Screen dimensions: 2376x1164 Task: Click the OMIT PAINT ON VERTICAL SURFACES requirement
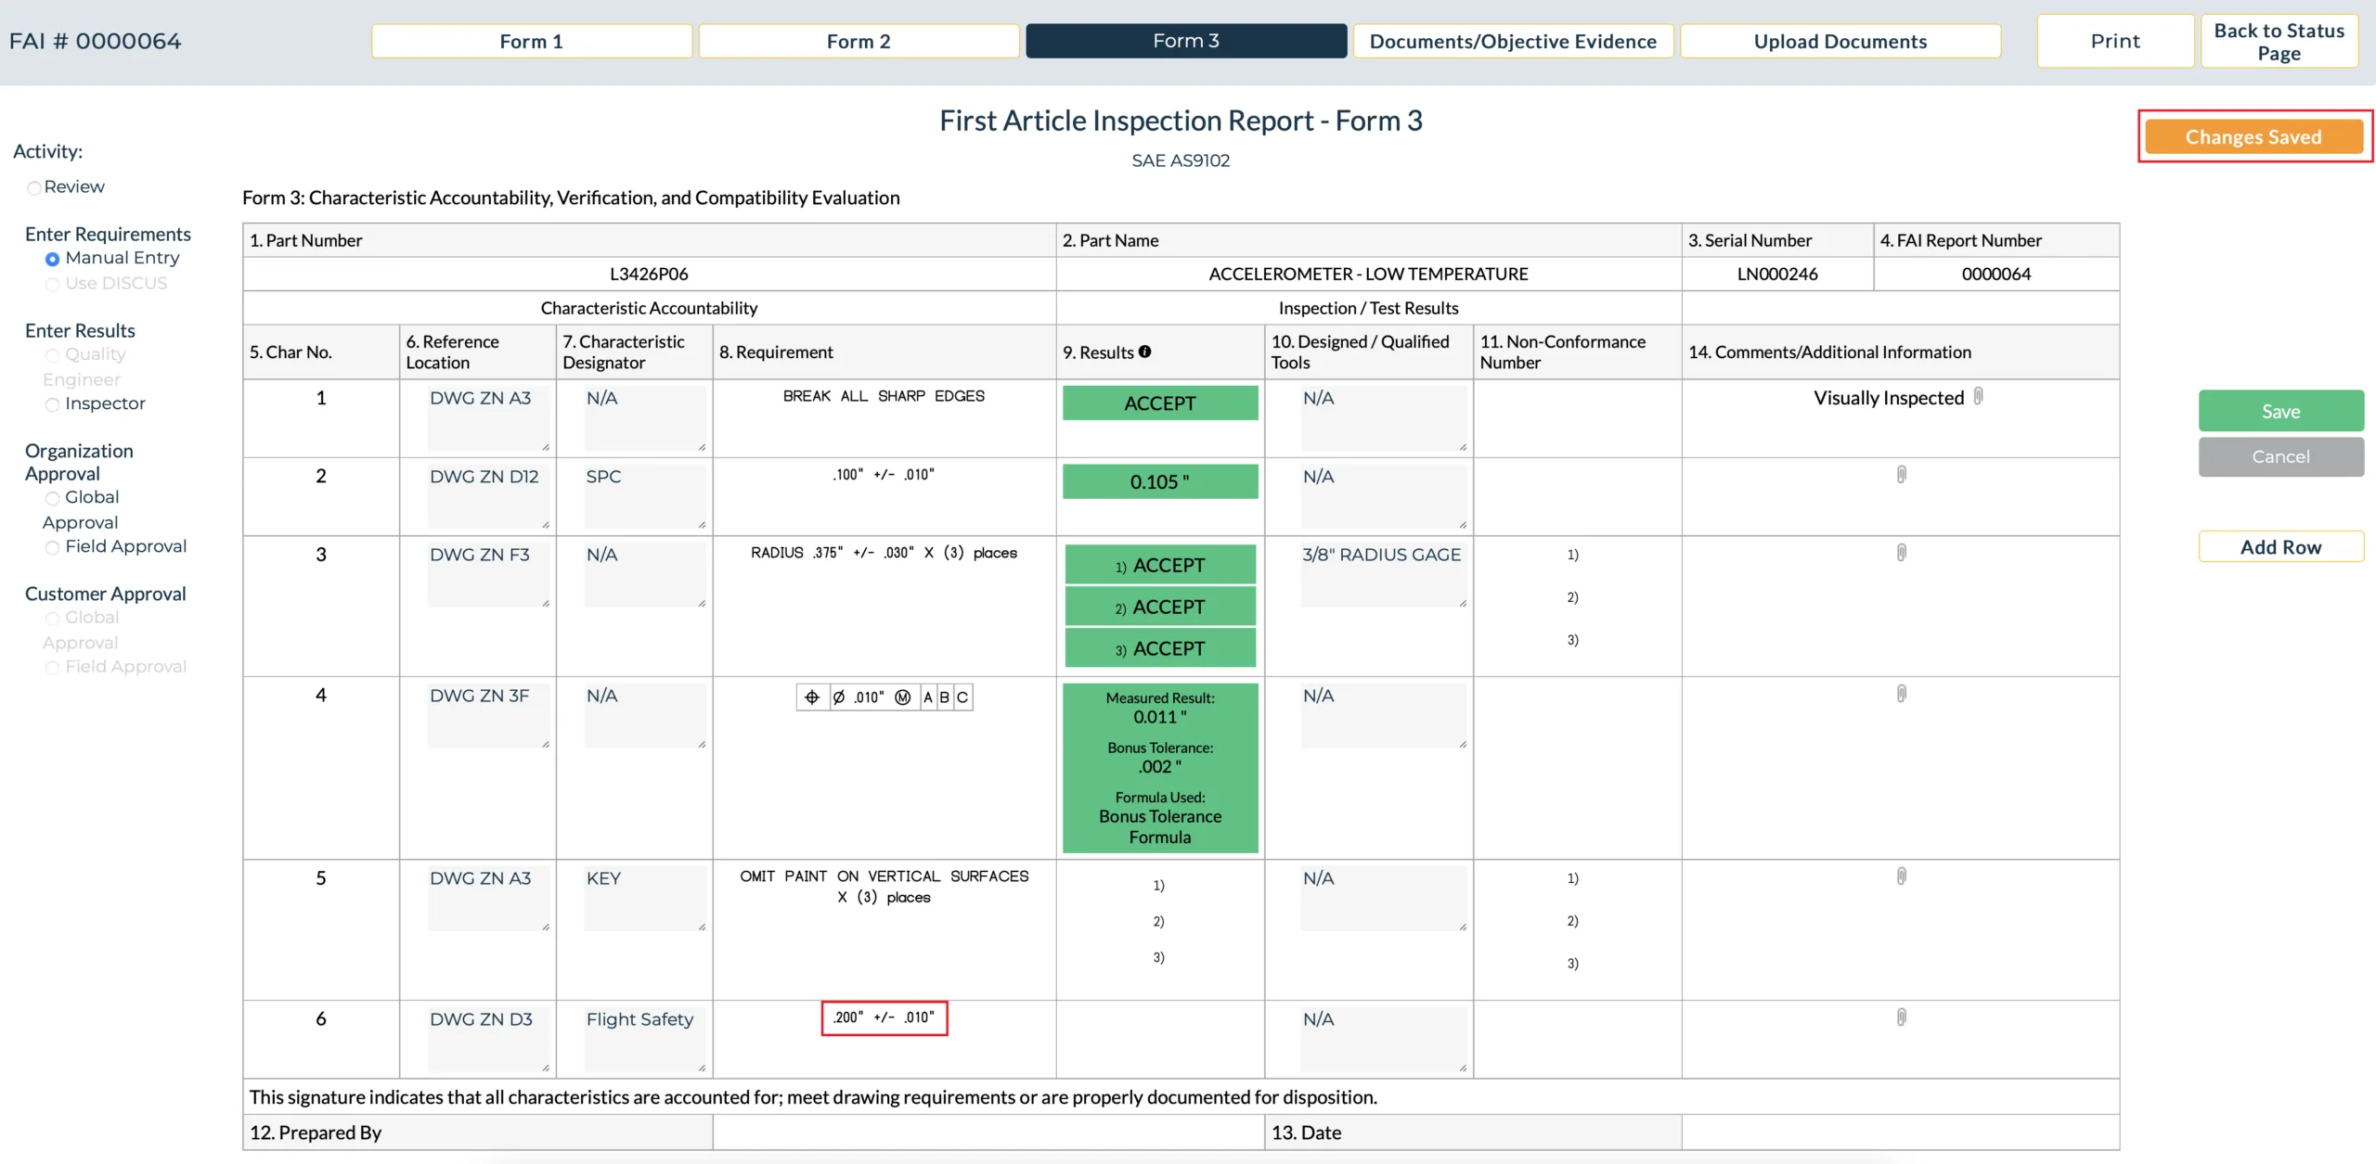(x=884, y=887)
